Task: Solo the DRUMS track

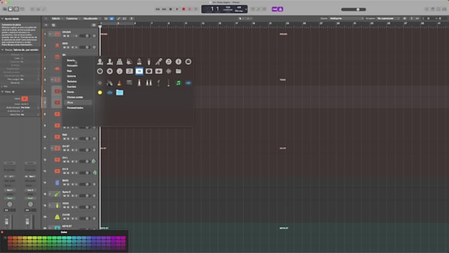Action: [68, 36]
